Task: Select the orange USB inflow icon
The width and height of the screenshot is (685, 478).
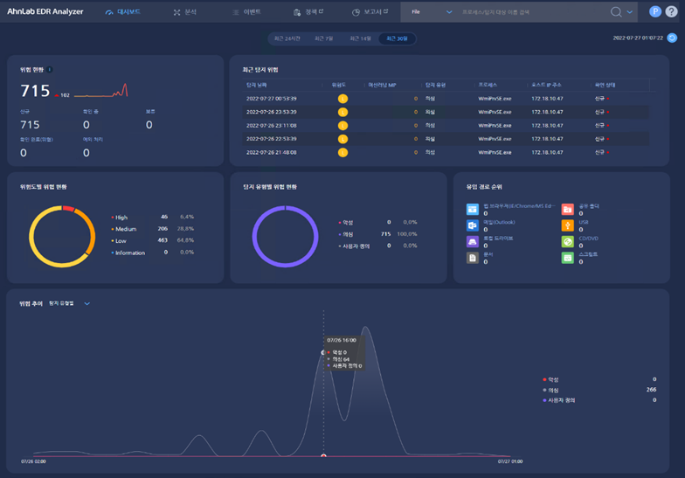Action: pyautogui.click(x=568, y=225)
